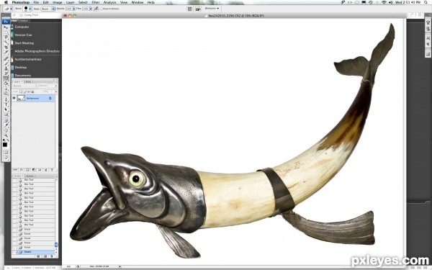Select the Eyedropper tool
Image resolution: width=432 pixels, height=270 pixels.
[6, 125]
